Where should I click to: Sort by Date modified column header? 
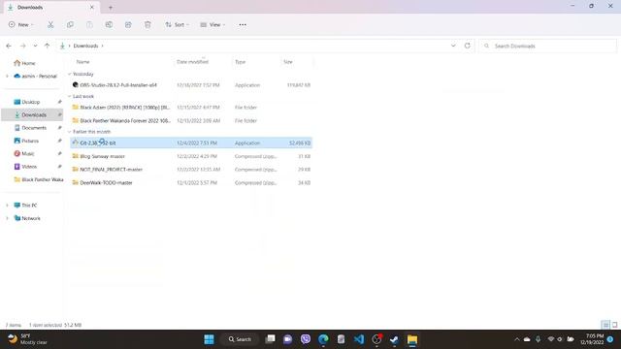192,62
